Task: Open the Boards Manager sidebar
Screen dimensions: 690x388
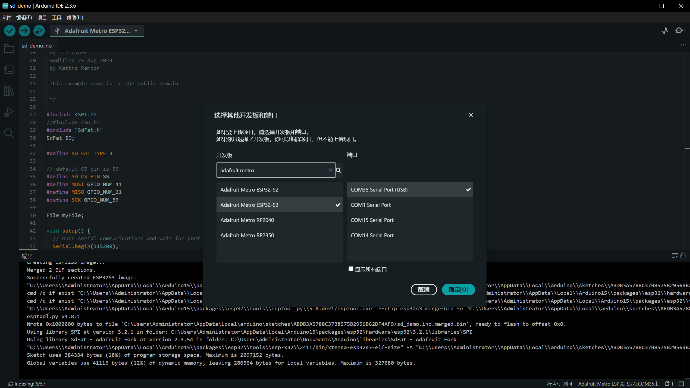Action: (x=9, y=70)
